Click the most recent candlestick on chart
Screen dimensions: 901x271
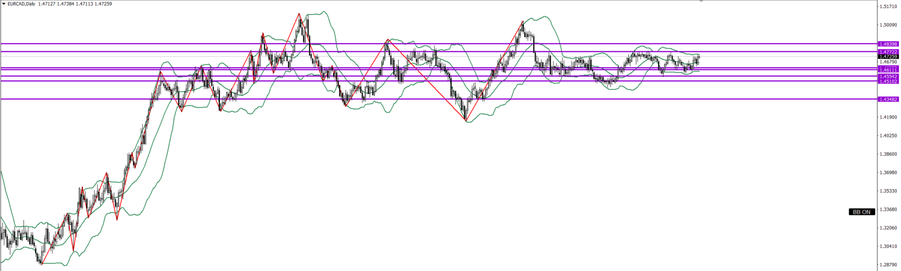pyautogui.click(x=699, y=58)
